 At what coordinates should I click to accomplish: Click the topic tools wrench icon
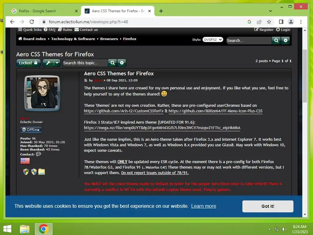tap(48, 63)
